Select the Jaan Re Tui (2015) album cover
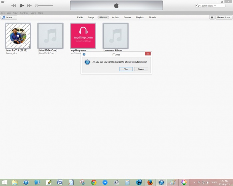 [x=18, y=36]
